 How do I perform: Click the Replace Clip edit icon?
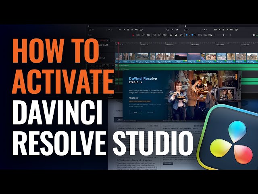point(164,35)
